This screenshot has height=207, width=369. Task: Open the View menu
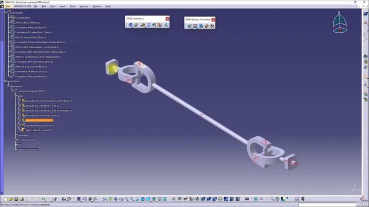[x=52, y=6]
